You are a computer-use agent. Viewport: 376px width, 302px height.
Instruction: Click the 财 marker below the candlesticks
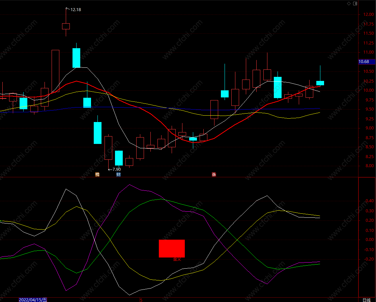pos(118,175)
